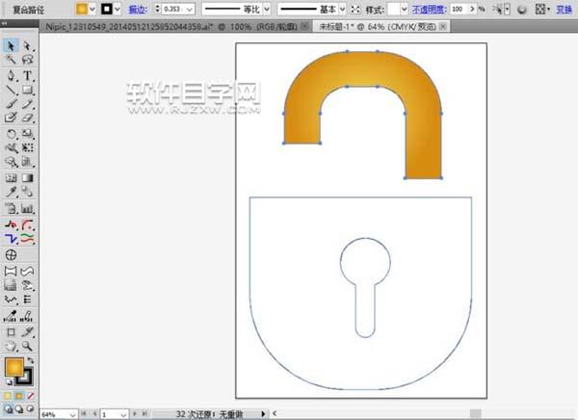Viewport: 578px width, 420px height.
Task: Click the crosshair target plugin tool
Action: click(11, 255)
